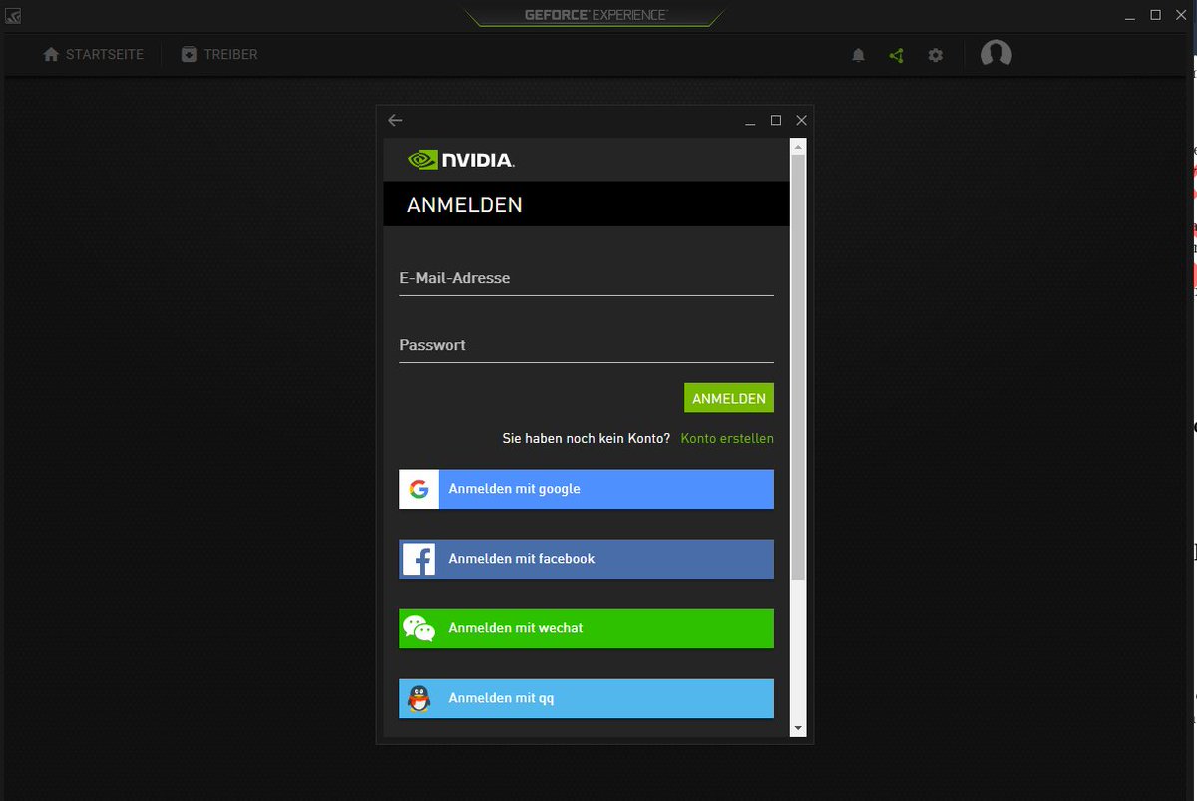Click the Facebook logo icon
Screen dimensions: 1197x801
[x=419, y=559]
